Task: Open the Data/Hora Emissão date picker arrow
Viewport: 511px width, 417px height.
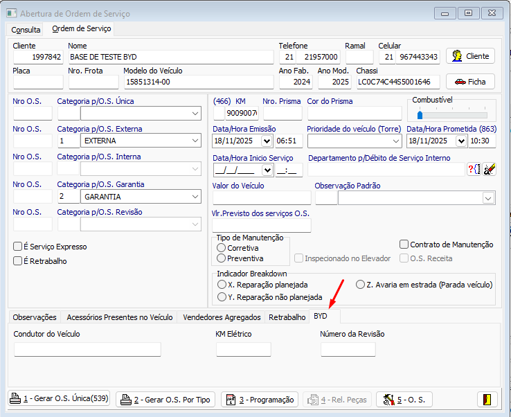Action: click(267, 141)
